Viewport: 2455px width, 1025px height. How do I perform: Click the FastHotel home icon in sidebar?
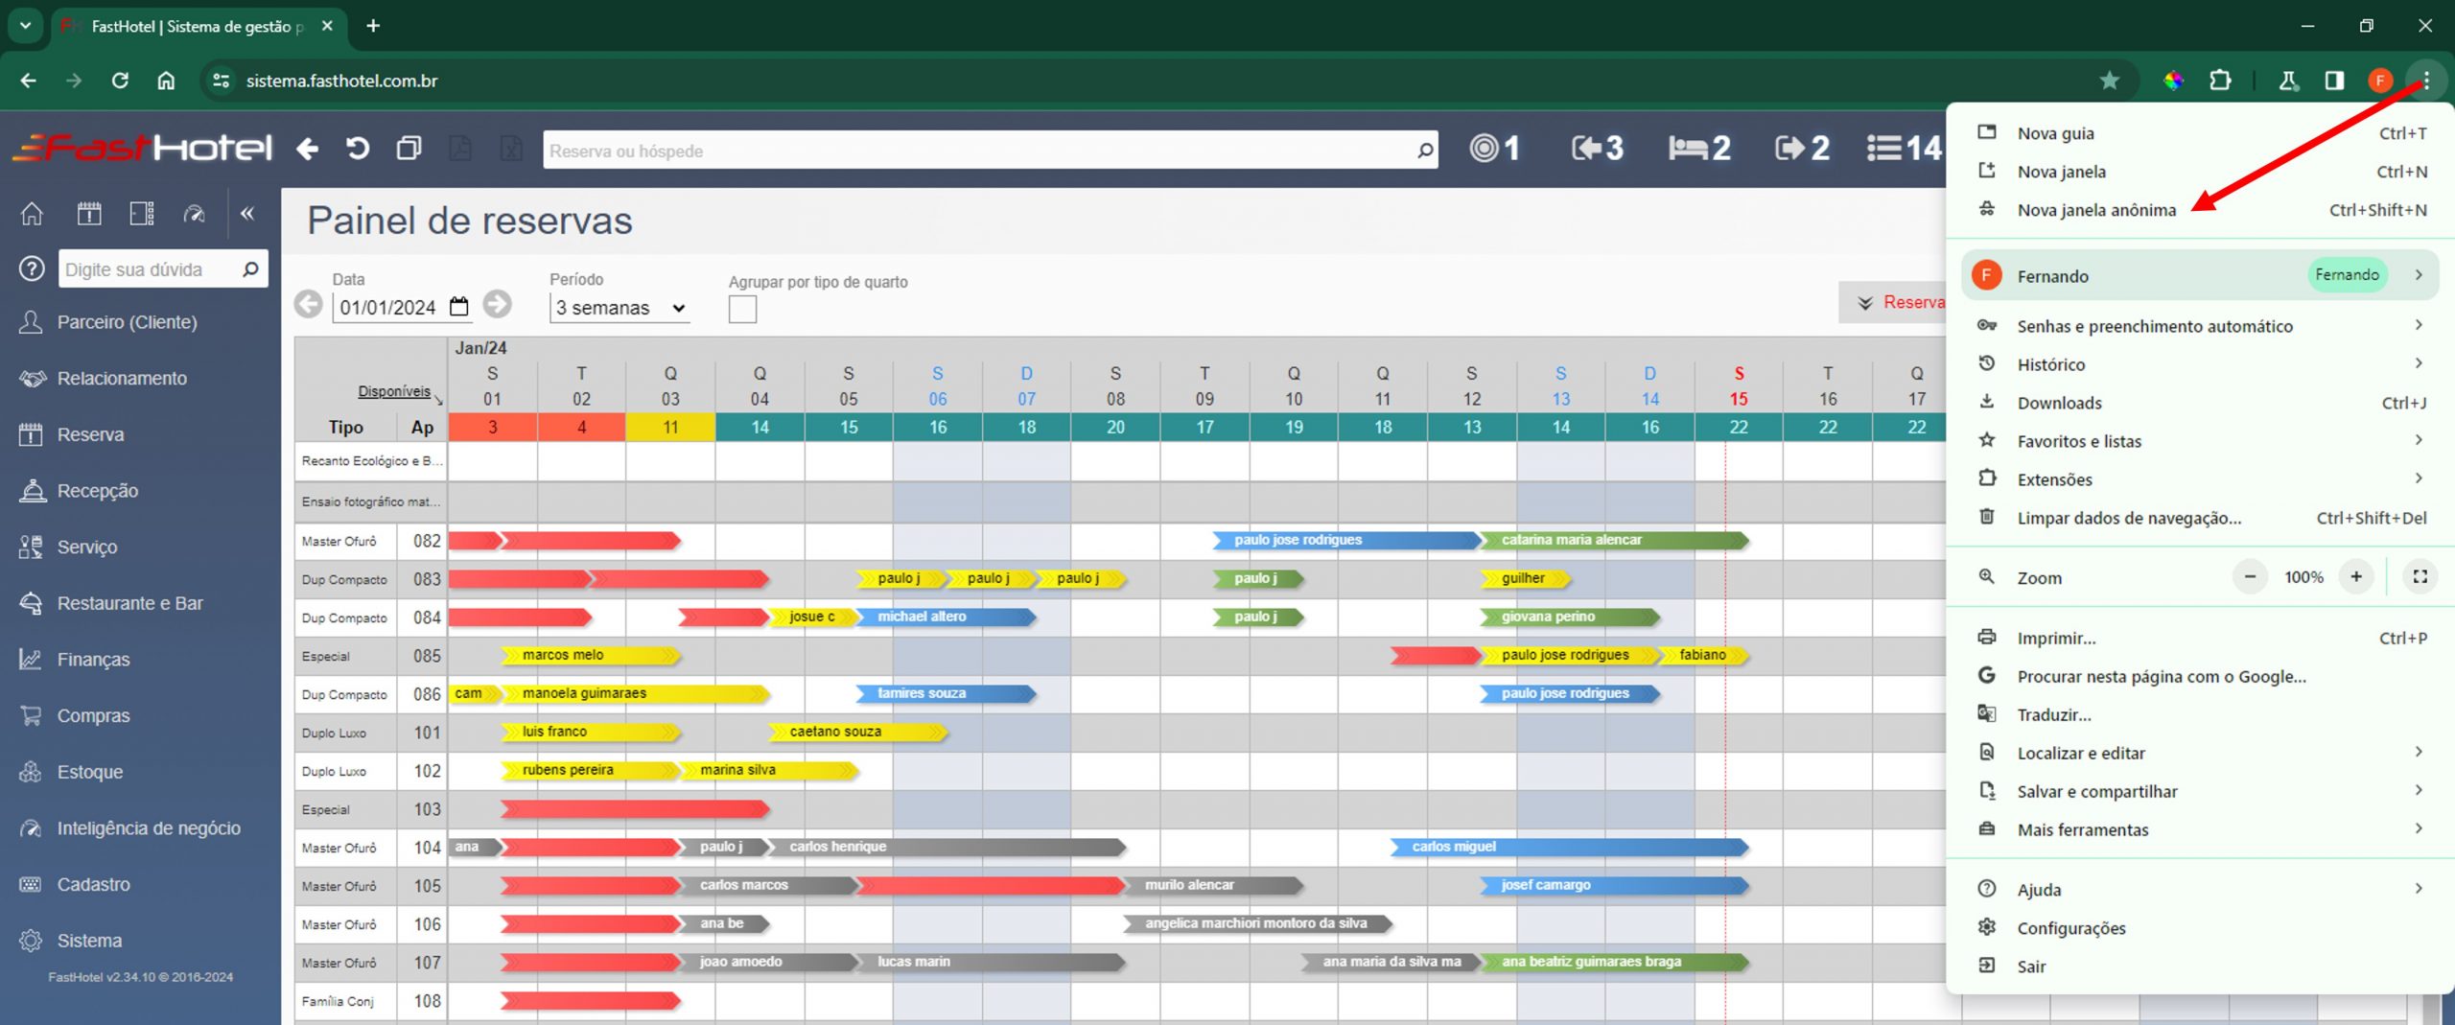coord(32,213)
